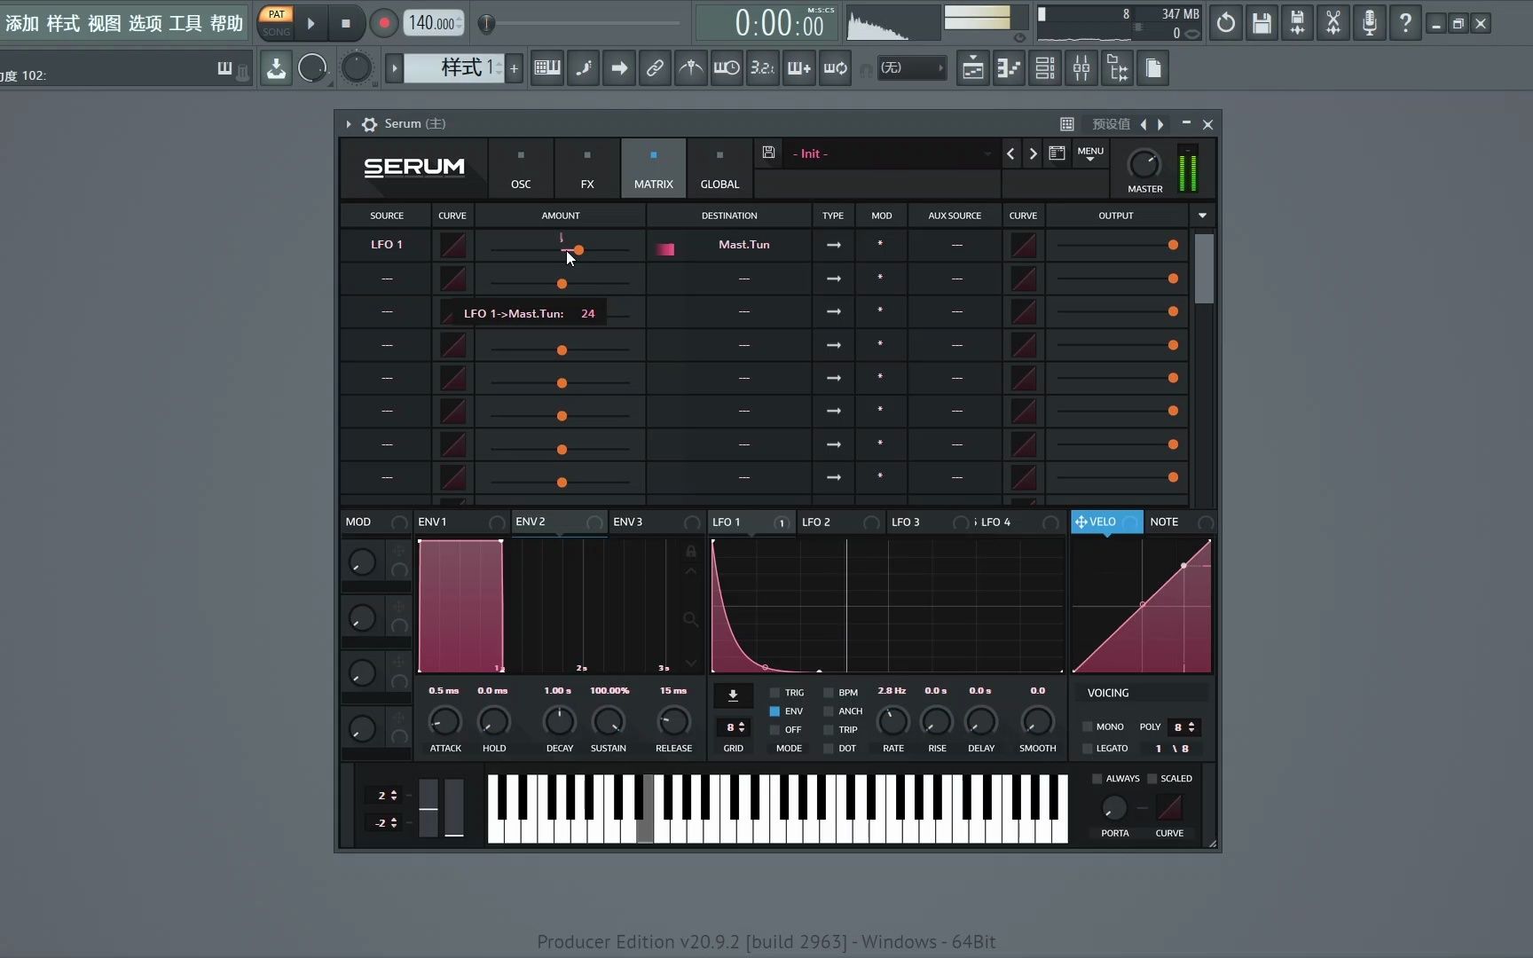Image resolution: width=1533 pixels, height=958 pixels.
Task: Open the pattern selector 样式 1
Action: (454, 68)
